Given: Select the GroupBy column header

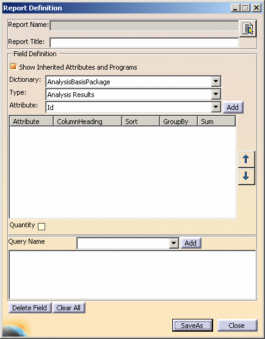Looking at the screenshot, I should 178,122.
